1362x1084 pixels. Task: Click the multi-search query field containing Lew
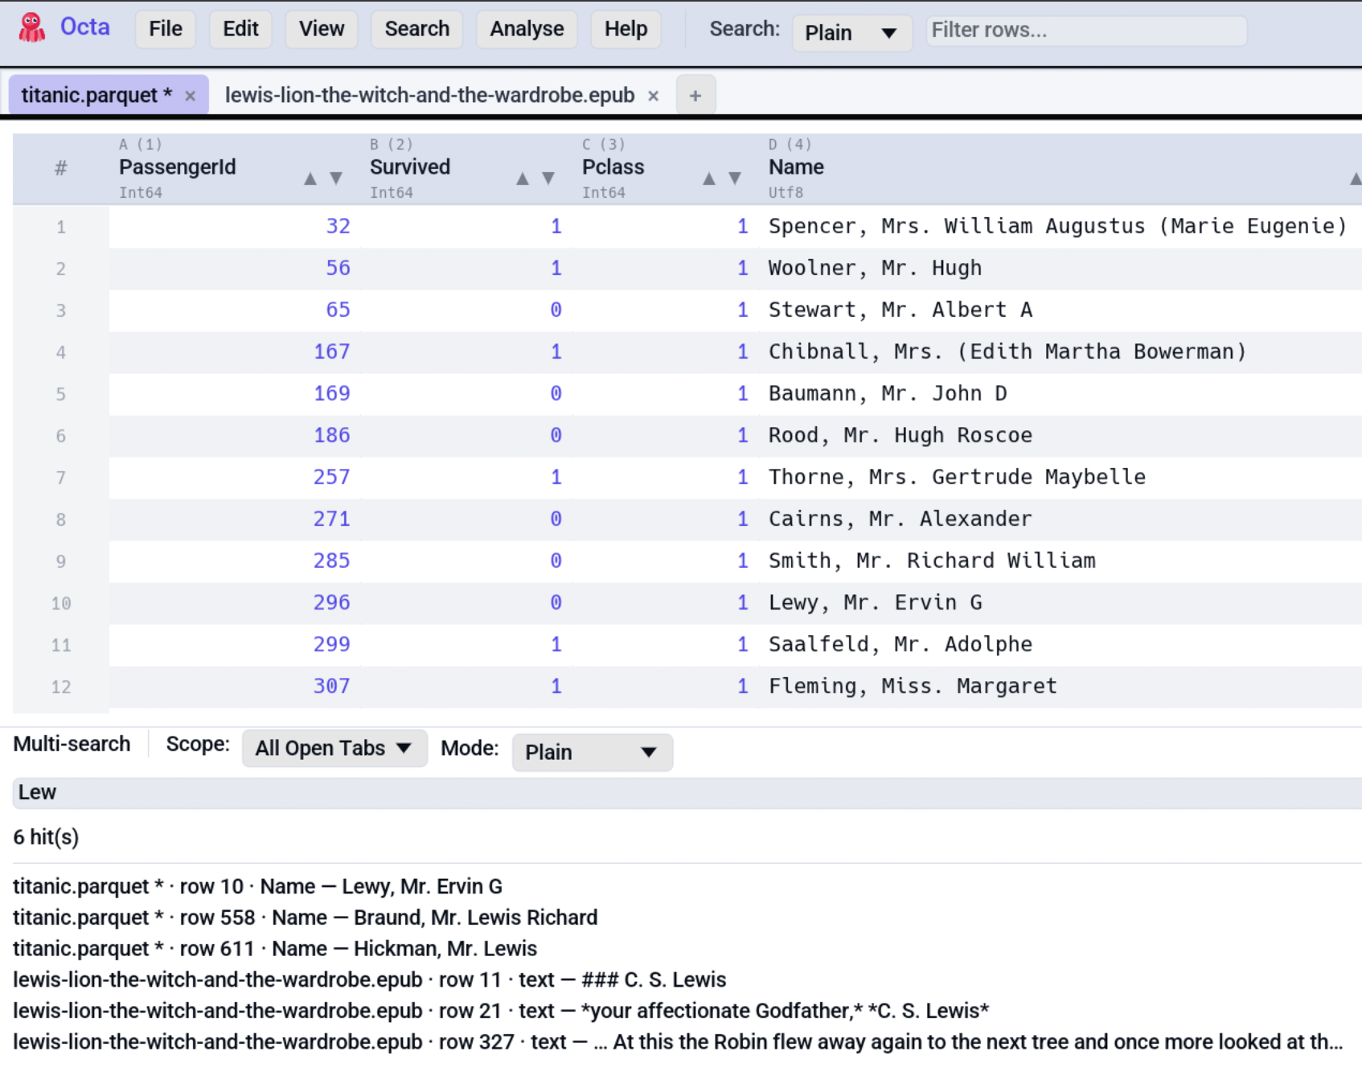click(687, 793)
